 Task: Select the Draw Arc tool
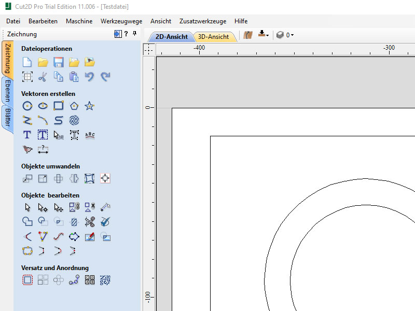coord(43,121)
